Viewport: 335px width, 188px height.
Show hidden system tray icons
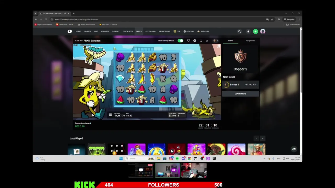tap(264, 158)
